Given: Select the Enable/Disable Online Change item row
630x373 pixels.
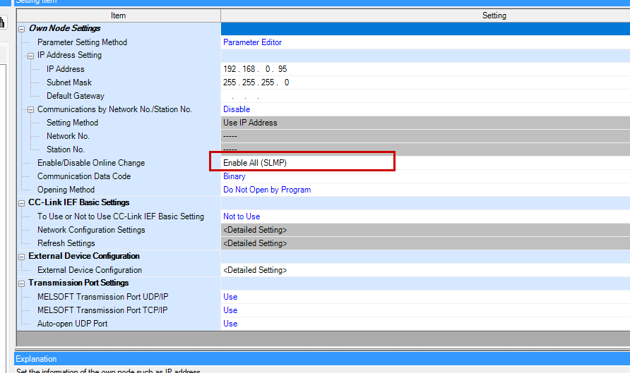Looking at the screenshot, I should pyautogui.click(x=91, y=163).
